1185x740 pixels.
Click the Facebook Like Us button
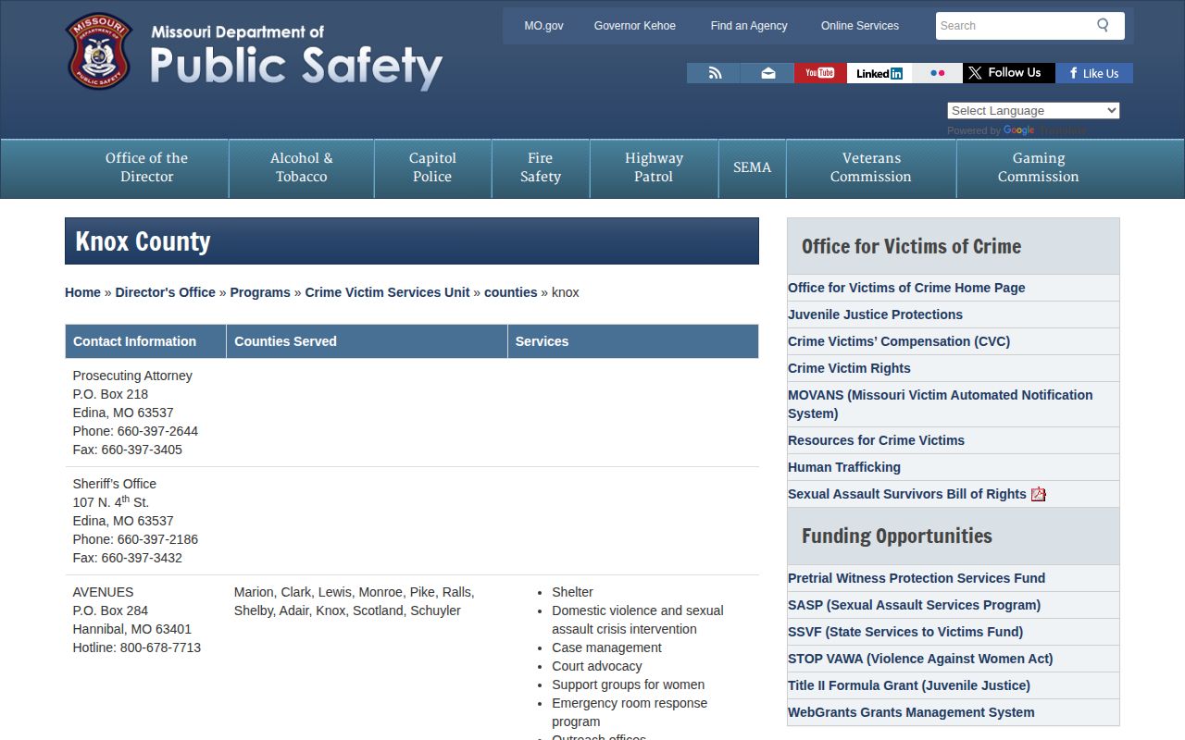[x=1094, y=73]
